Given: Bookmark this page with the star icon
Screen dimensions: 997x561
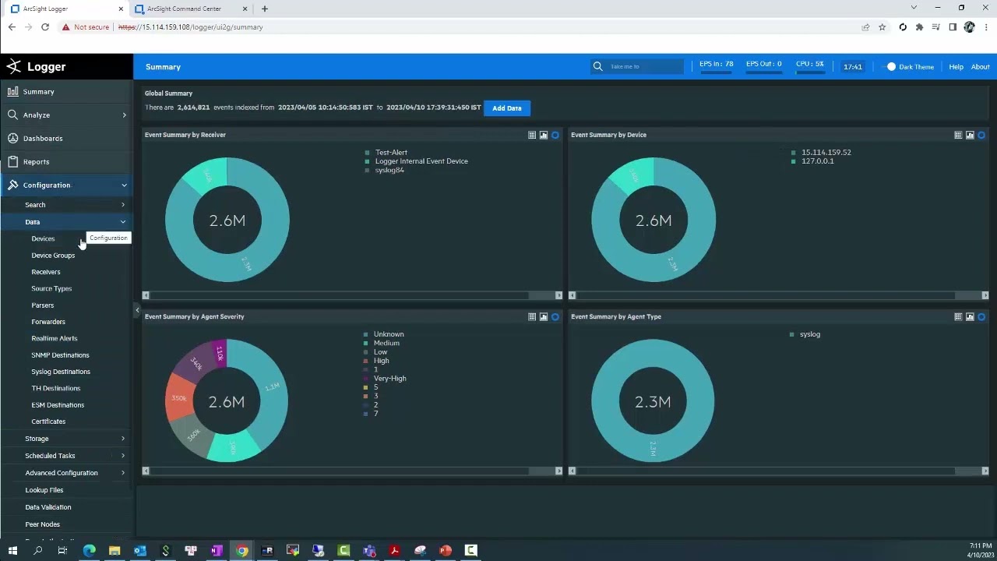Looking at the screenshot, I should [883, 26].
